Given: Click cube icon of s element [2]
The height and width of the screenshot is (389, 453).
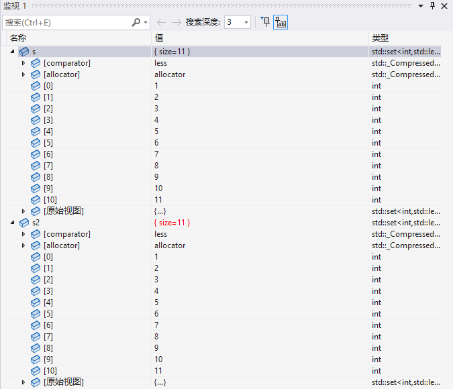Looking at the screenshot, I should [x=36, y=109].
